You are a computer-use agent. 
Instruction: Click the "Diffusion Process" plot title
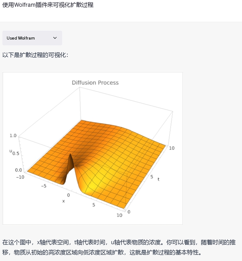(95, 83)
